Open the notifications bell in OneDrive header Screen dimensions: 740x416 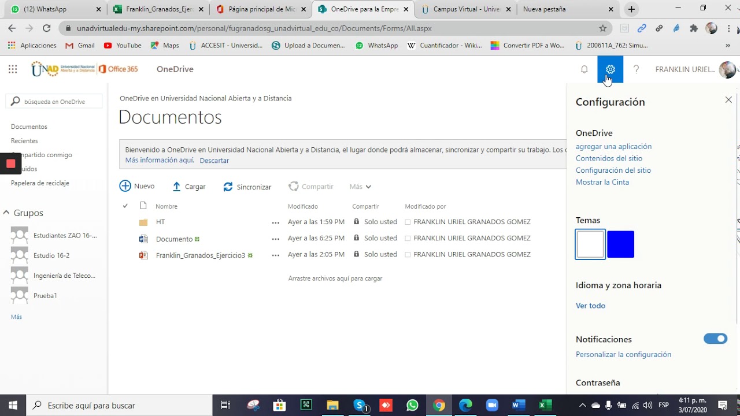click(x=584, y=69)
